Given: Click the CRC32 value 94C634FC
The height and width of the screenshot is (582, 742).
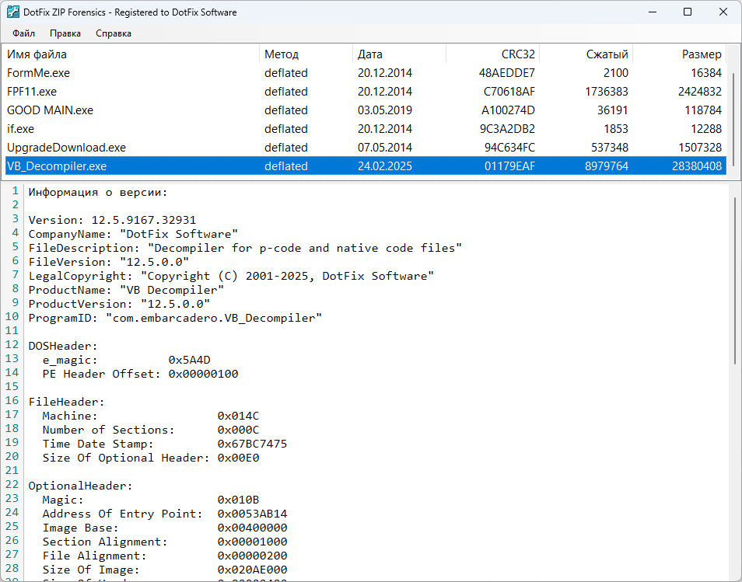Looking at the screenshot, I should click(509, 148).
